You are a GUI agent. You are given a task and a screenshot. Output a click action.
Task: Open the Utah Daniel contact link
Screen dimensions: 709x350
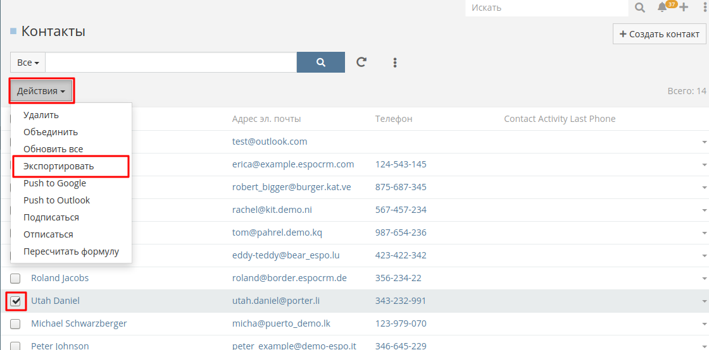click(55, 301)
